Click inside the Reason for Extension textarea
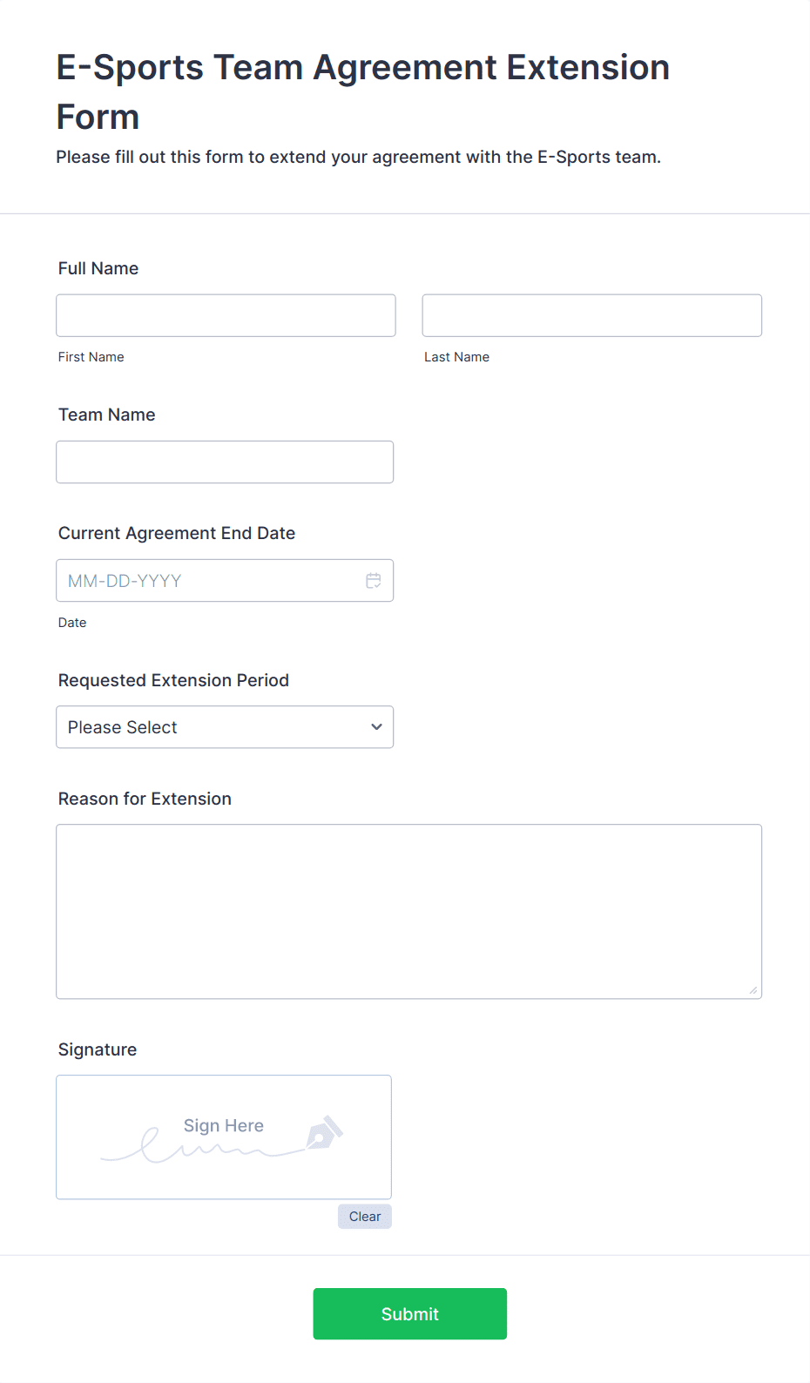The width and height of the screenshot is (810, 1383). click(x=408, y=911)
